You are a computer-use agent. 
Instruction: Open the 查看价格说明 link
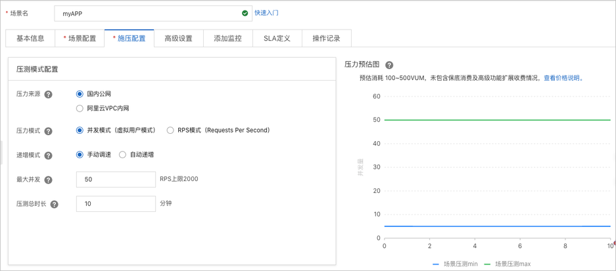[x=563, y=78]
